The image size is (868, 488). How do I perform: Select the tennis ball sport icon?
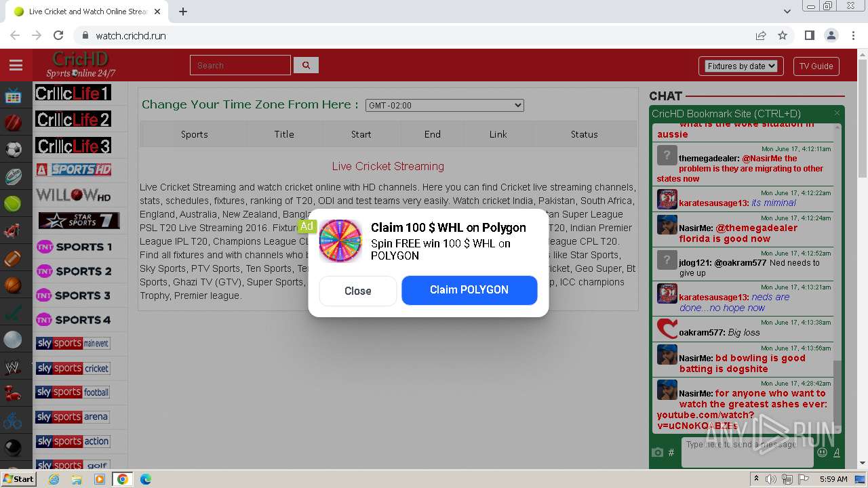pos(13,203)
